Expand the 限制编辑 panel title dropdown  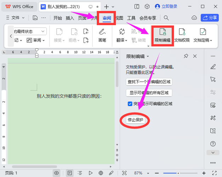tap(148, 56)
